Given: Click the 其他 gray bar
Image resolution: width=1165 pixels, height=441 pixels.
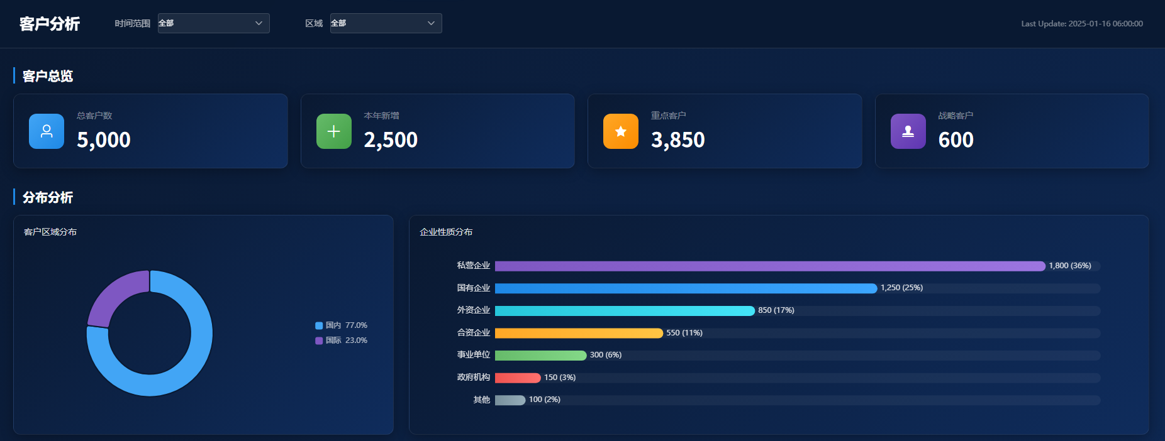Looking at the screenshot, I should click(510, 400).
